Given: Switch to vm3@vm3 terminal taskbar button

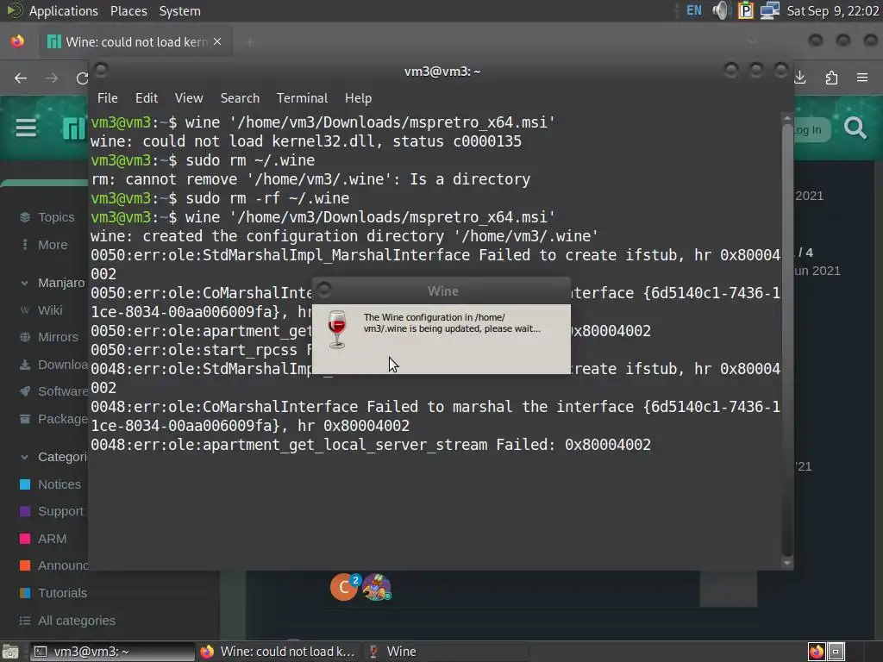Looking at the screenshot, I should [111, 652].
